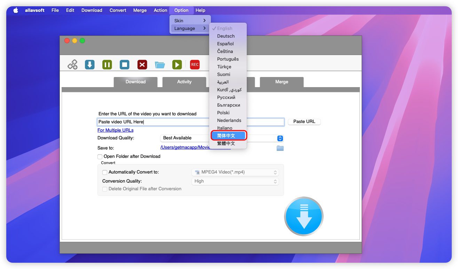Screen dimensions: 458x269
Task: Select Polski language
Action: [x=228, y=113]
